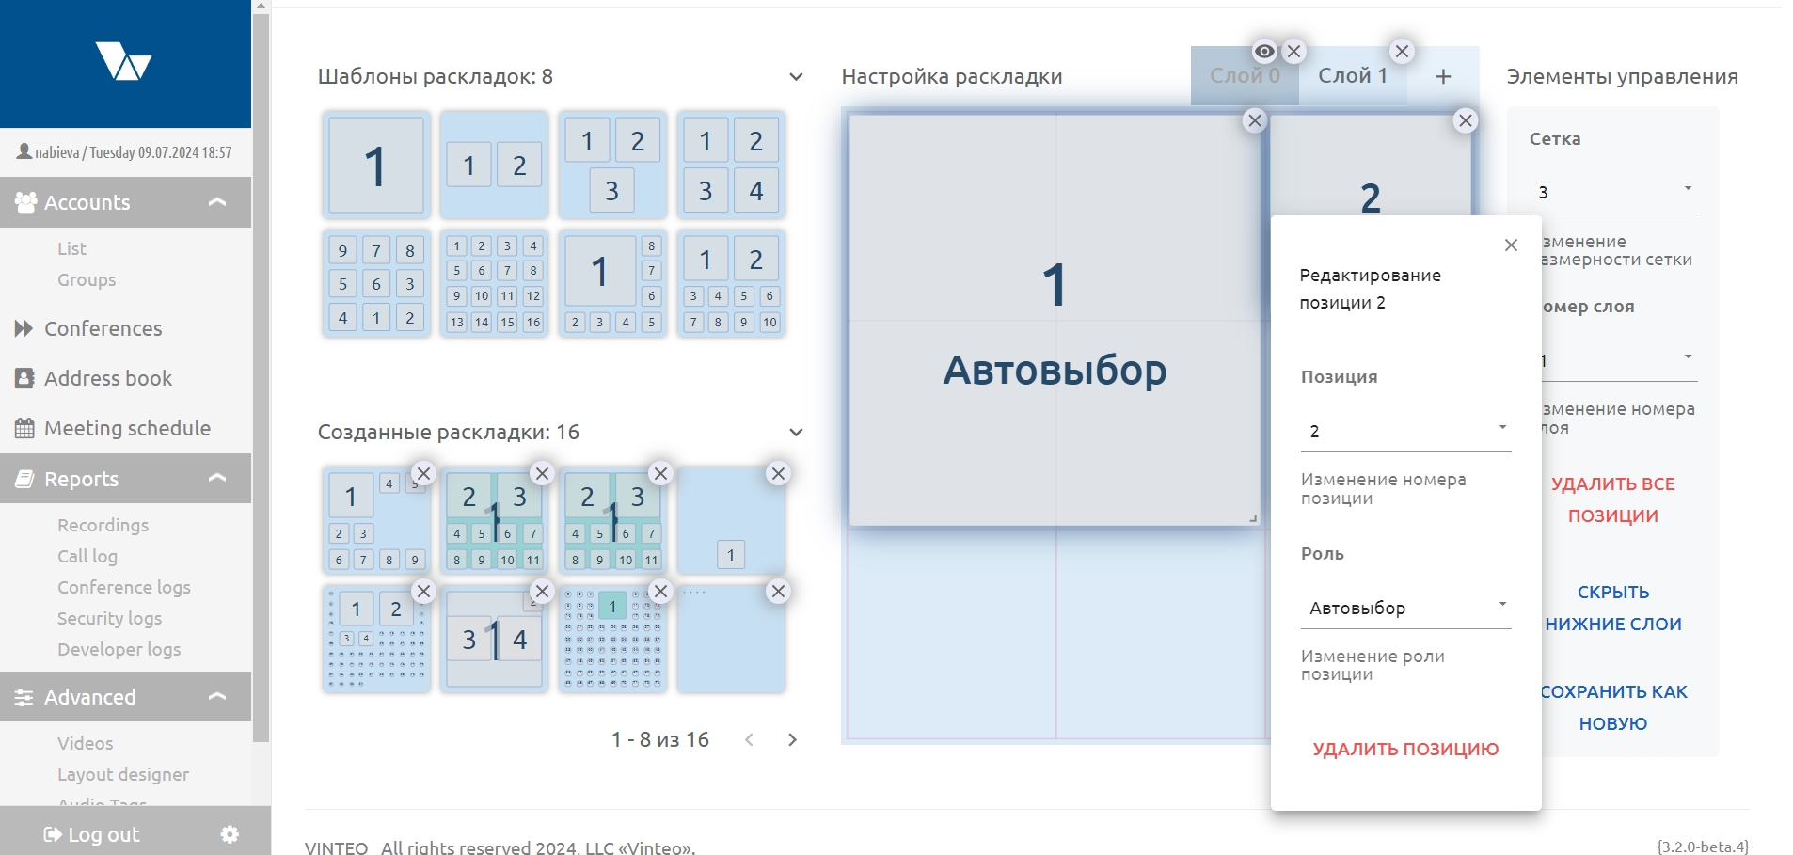Select the template with one large and seven small
Viewport: 1793px width, 855px height.
point(612,283)
